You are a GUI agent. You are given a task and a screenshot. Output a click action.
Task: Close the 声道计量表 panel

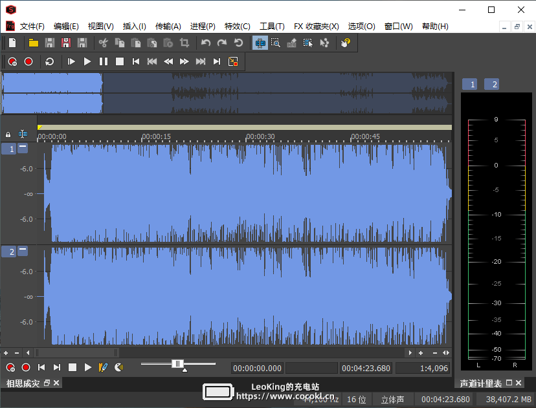click(x=519, y=383)
